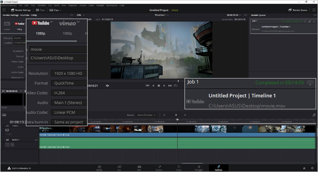Toggle the viewer audio mute speaker icon
The width and height of the screenshot is (318, 172).
click(x=108, y=86)
